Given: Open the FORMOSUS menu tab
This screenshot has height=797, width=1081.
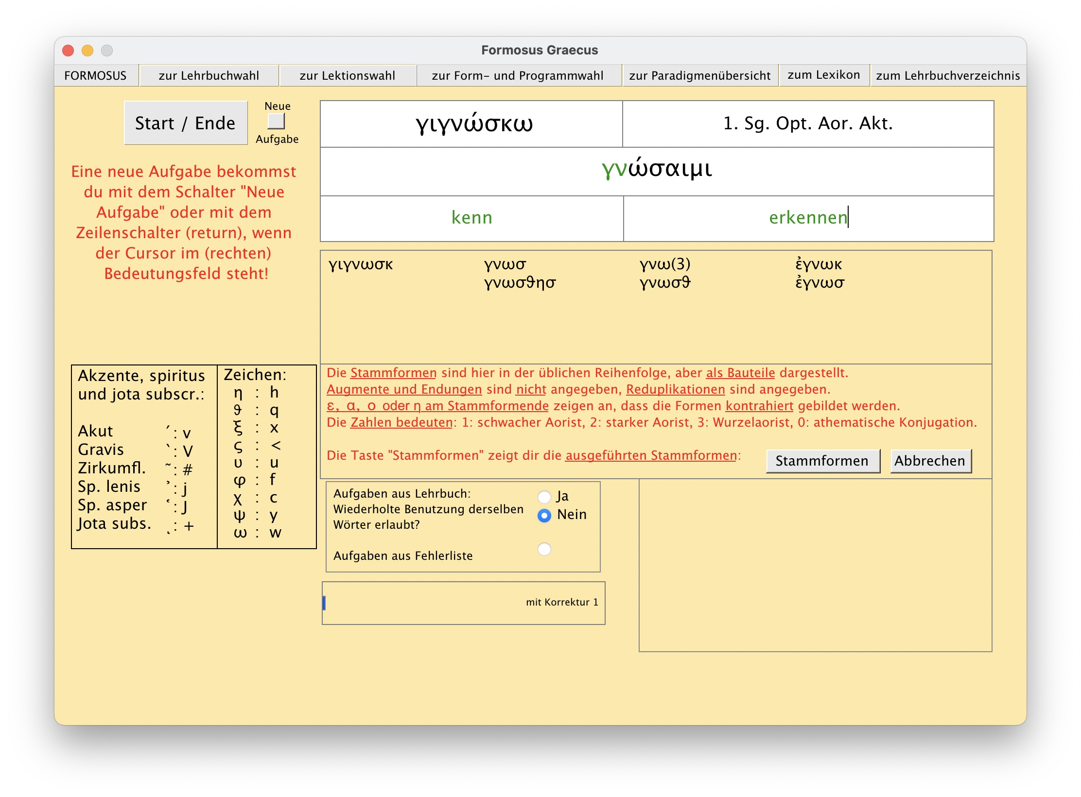Looking at the screenshot, I should (x=95, y=75).
